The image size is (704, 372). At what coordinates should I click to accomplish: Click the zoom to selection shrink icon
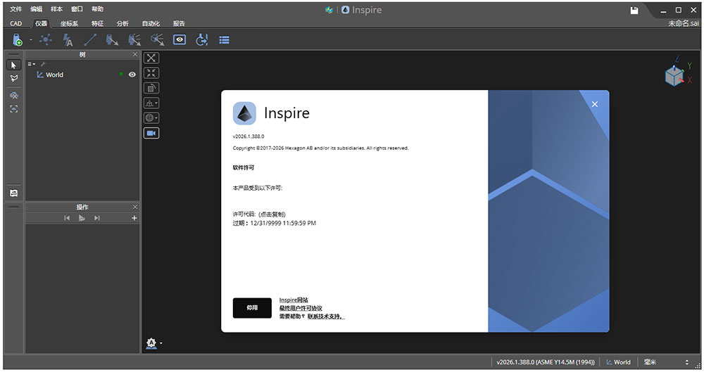[151, 73]
